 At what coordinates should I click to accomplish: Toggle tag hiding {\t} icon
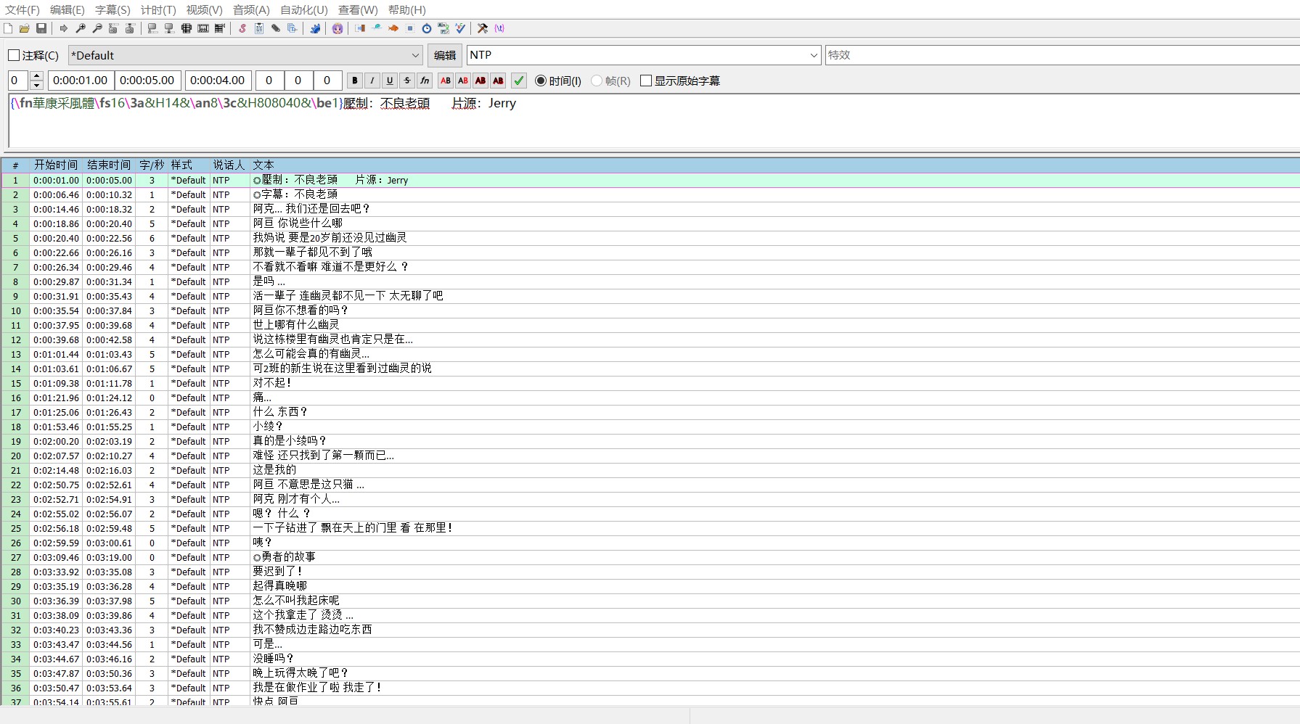click(499, 28)
